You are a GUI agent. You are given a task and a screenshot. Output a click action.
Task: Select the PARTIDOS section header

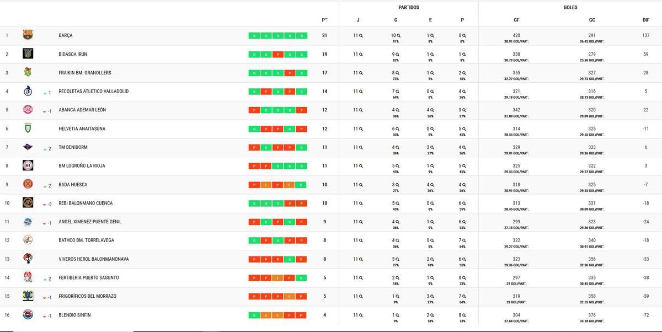click(x=409, y=7)
